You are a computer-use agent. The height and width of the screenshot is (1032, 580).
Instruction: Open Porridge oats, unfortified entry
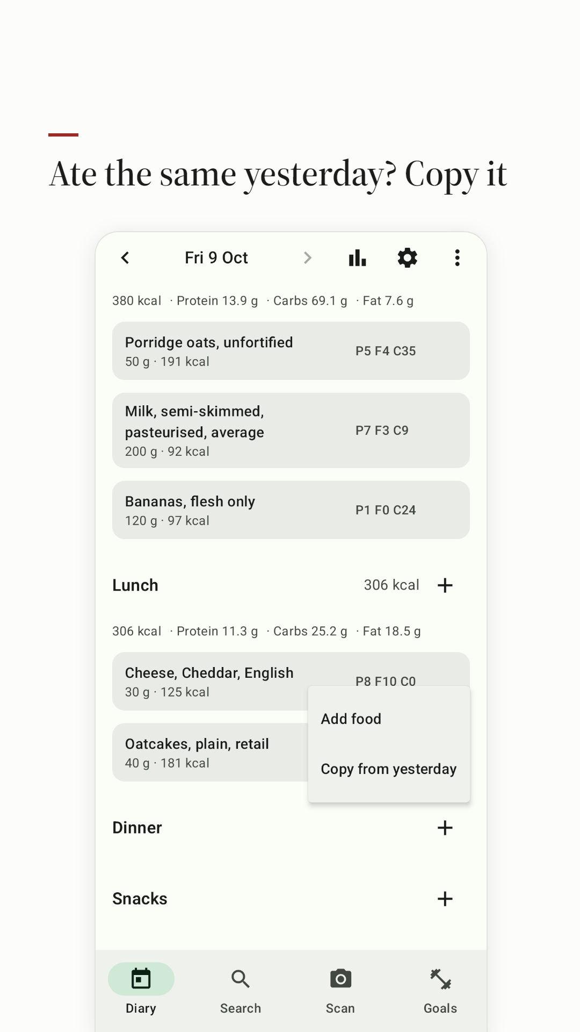point(291,351)
